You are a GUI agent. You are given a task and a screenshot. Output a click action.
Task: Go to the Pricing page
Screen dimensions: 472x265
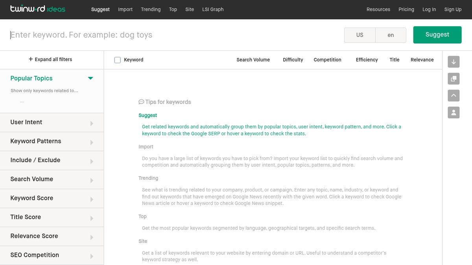click(406, 9)
